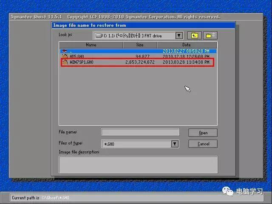Click the WIN7SP1.GHO file icon

point(65,62)
